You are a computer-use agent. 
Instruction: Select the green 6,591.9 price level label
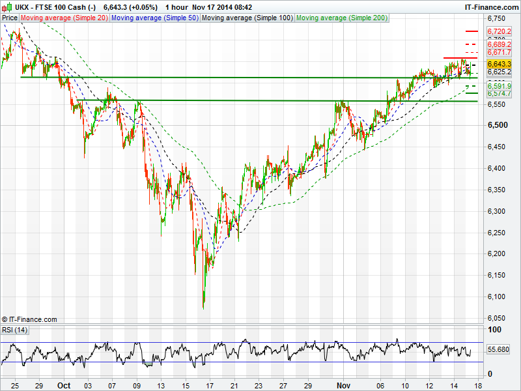point(498,86)
